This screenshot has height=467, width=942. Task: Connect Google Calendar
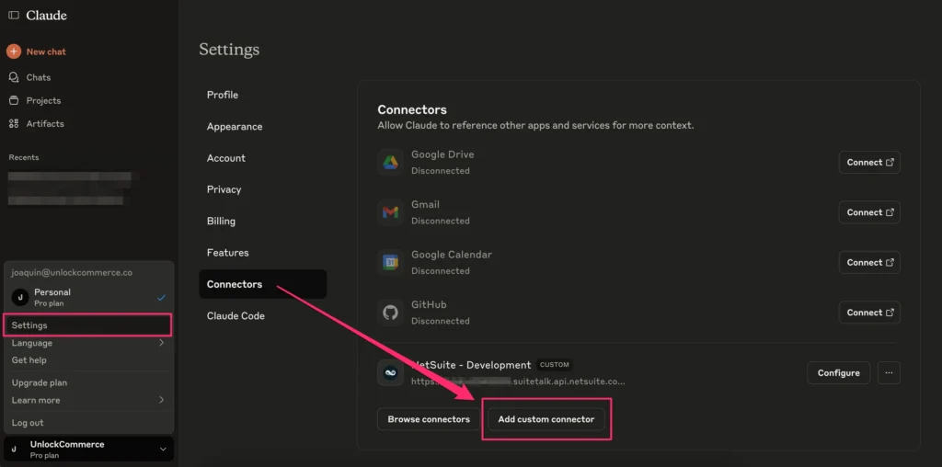[x=869, y=262]
